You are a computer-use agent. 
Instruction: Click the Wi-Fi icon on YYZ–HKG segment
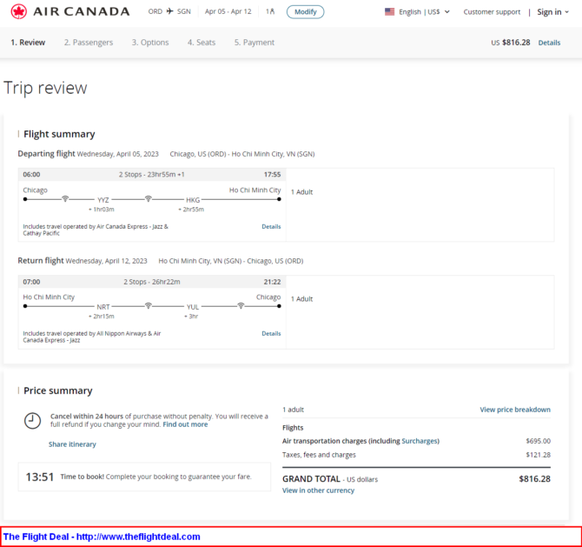148,198
